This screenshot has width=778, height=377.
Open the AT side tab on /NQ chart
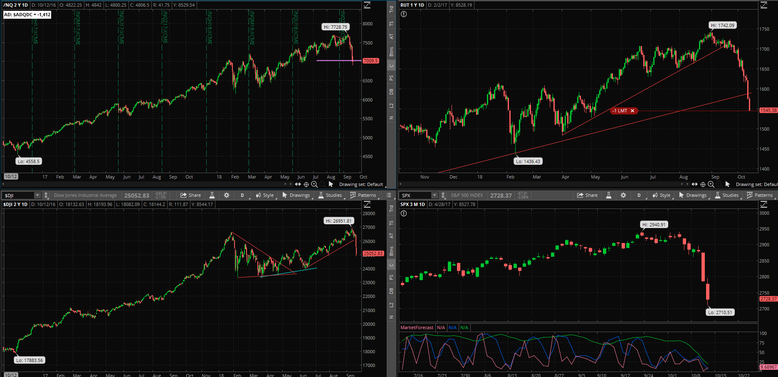click(391, 37)
